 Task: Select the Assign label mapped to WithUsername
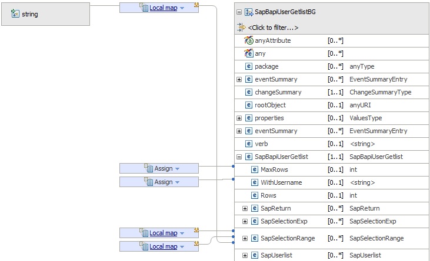point(164,182)
